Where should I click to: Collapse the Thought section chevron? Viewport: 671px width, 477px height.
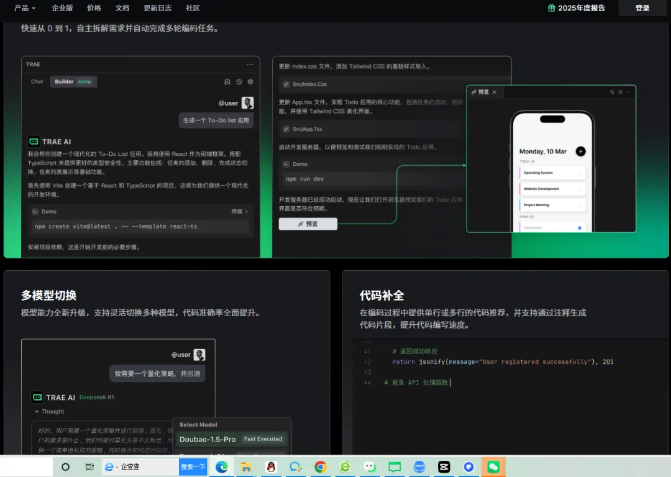37,412
